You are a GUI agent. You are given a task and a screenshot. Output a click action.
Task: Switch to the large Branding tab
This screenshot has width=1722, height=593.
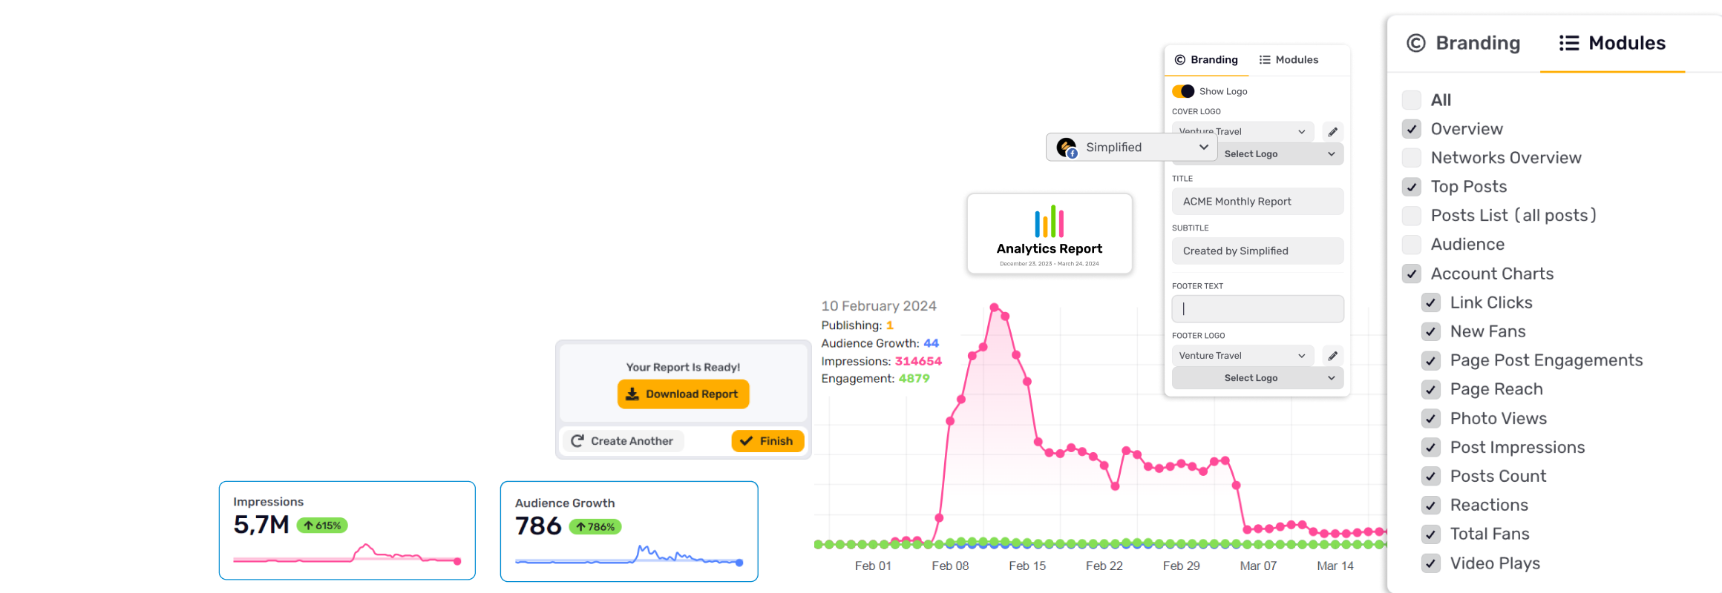1464,43
